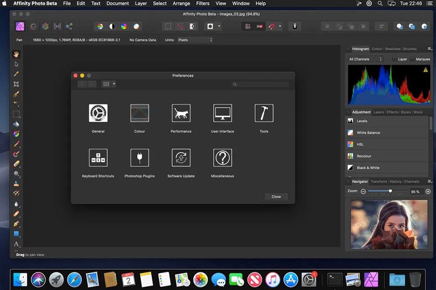Open the Layer menu
This screenshot has width=436, height=290.
coord(141,3)
